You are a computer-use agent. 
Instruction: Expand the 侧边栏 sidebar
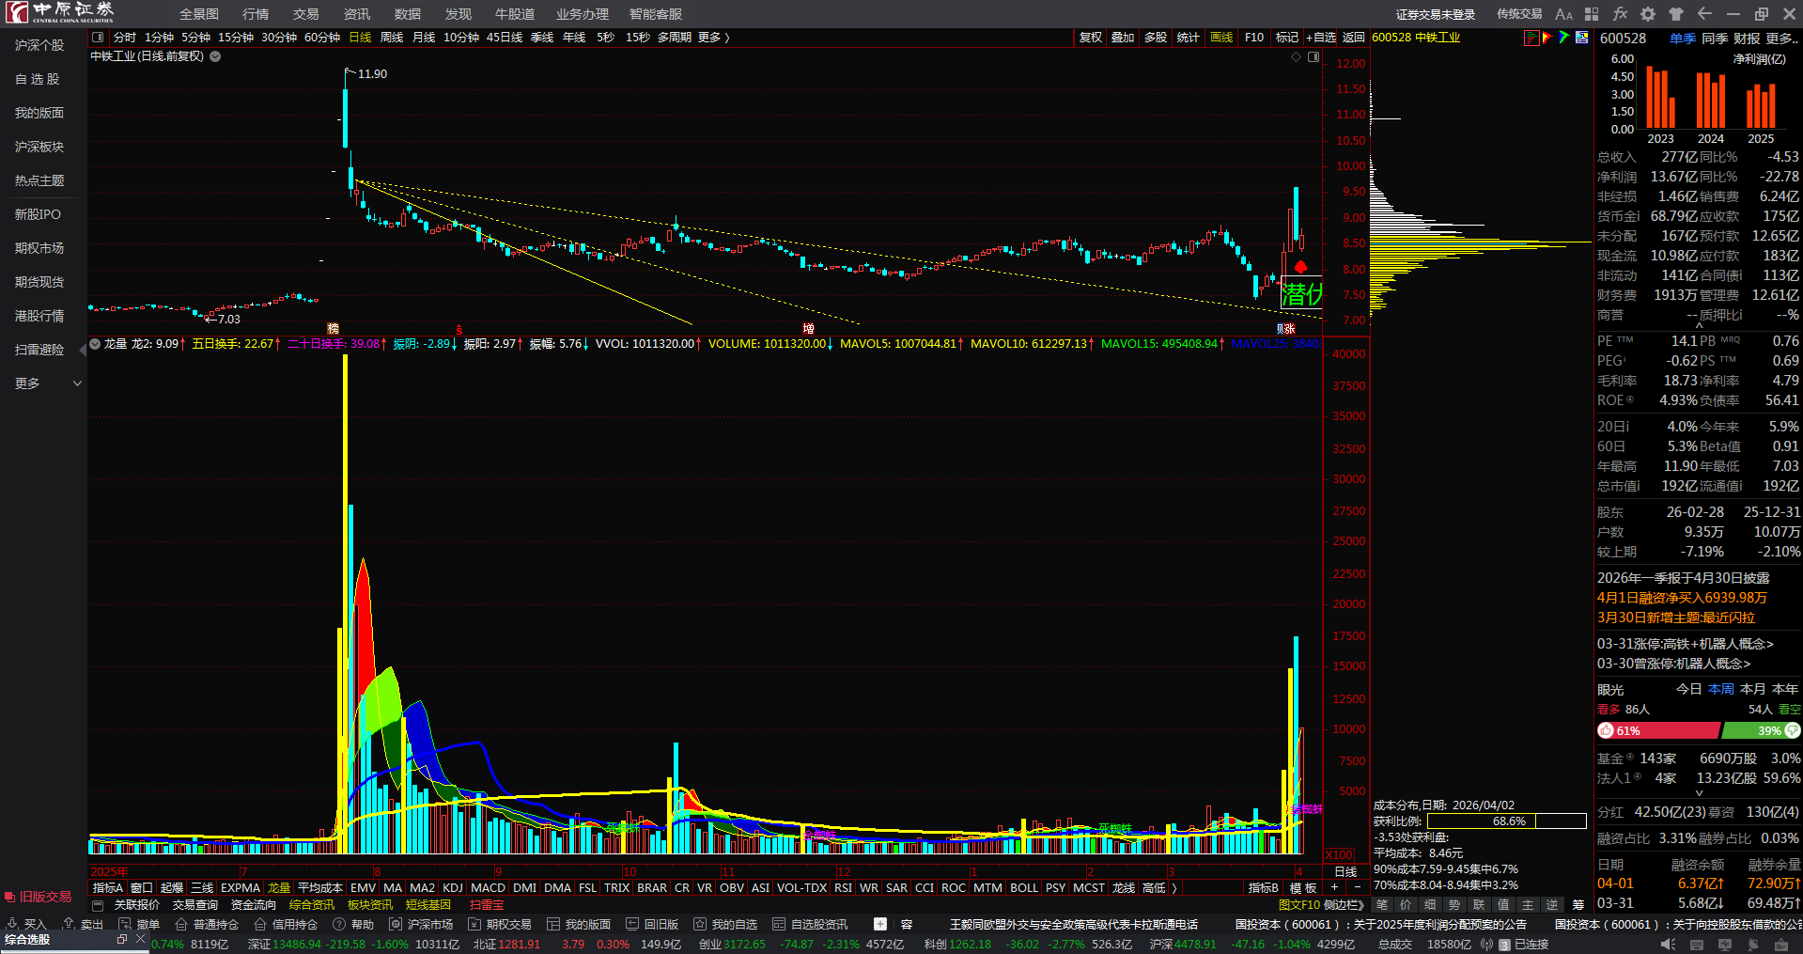(1344, 905)
